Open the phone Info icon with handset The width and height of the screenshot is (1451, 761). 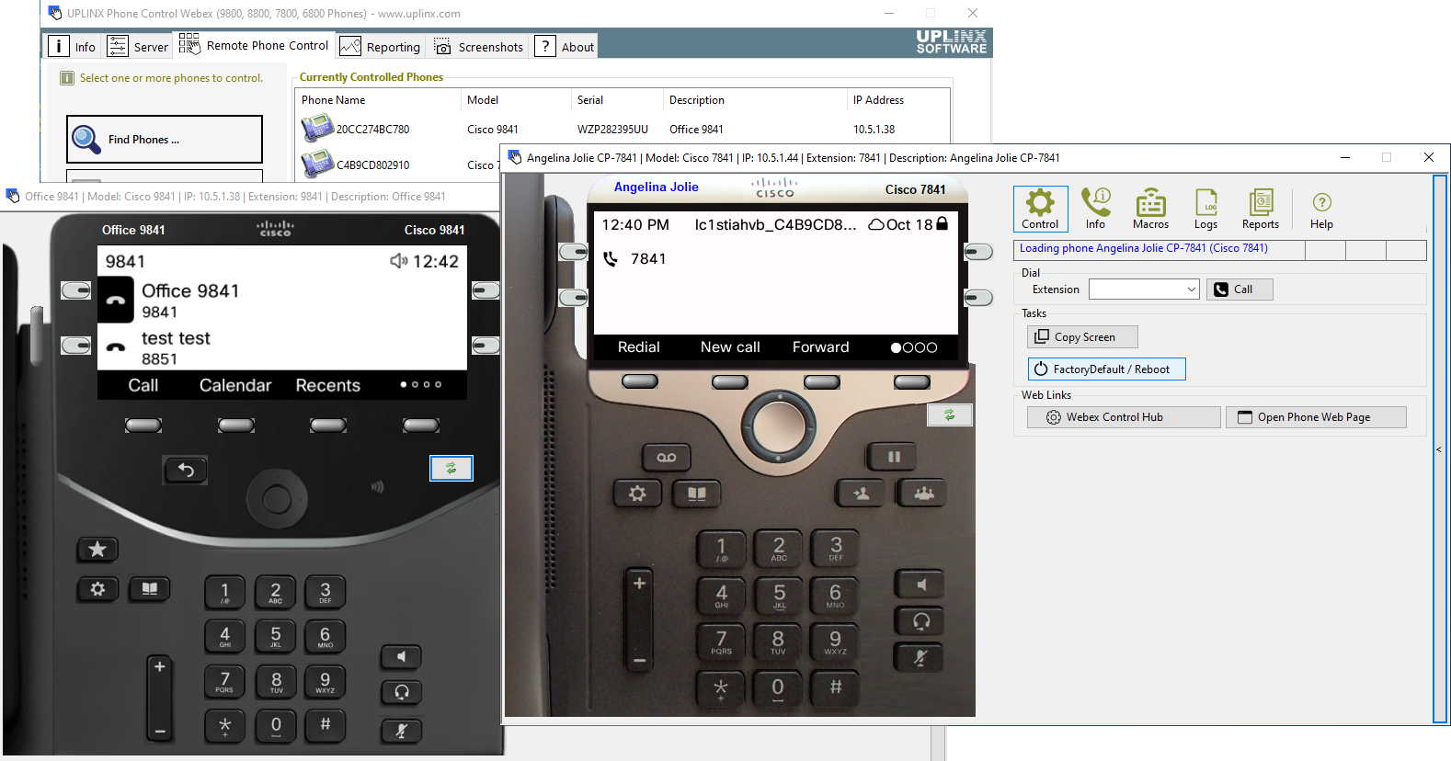[x=1095, y=209]
